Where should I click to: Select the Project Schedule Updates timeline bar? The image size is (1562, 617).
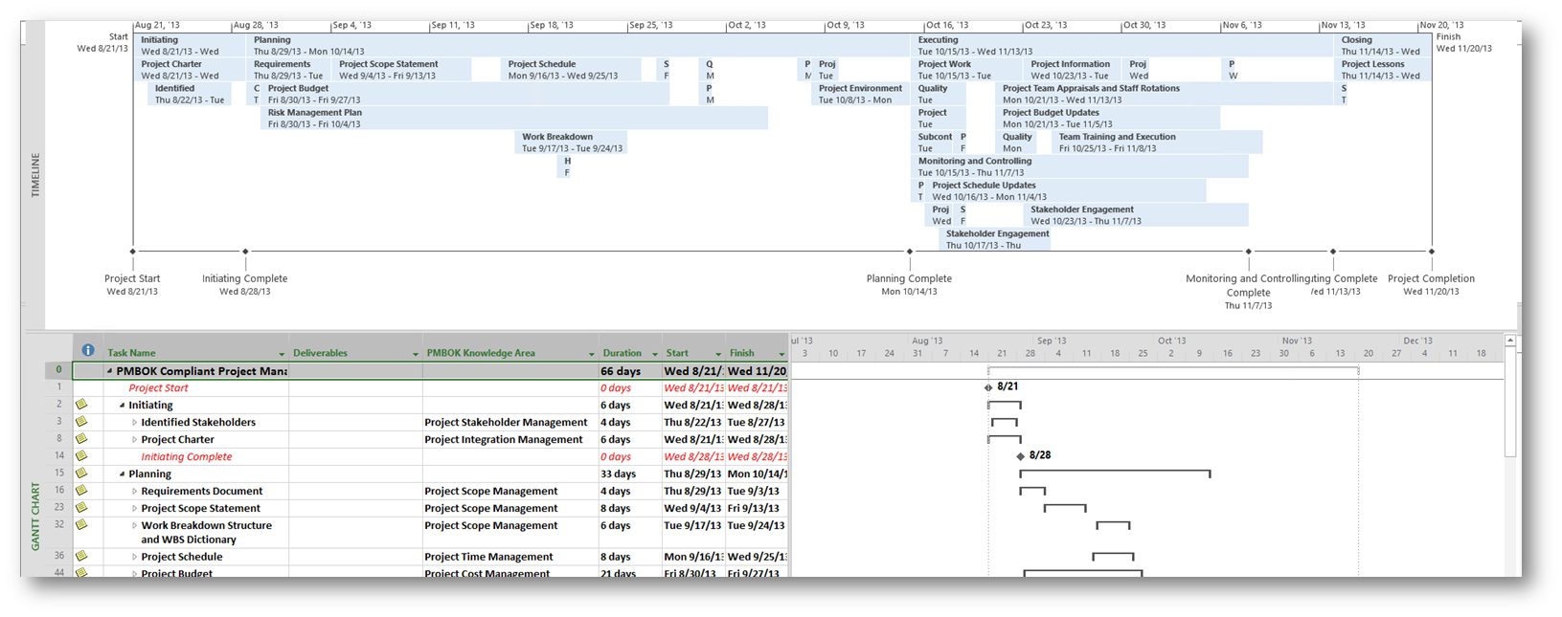pos(1066,191)
